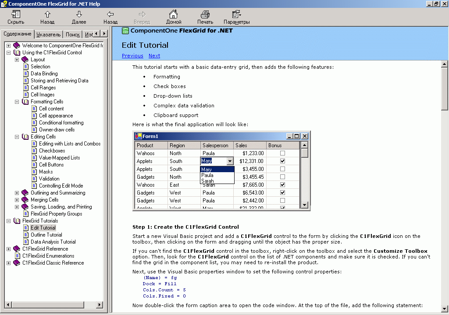Toggle the Bonus checkbox for the $2,442.00 row

click(282, 201)
